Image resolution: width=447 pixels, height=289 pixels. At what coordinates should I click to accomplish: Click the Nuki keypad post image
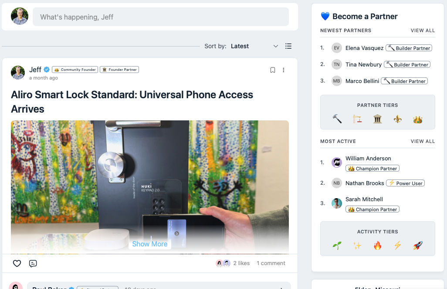pos(150,187)
